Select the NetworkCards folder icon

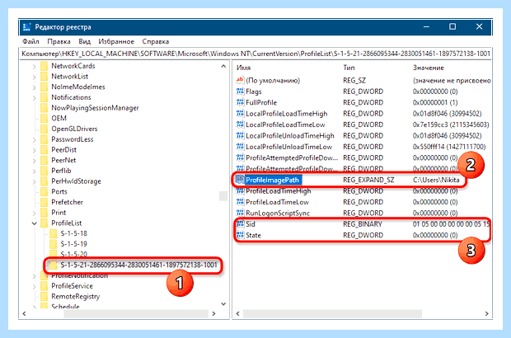click(44, 66)
